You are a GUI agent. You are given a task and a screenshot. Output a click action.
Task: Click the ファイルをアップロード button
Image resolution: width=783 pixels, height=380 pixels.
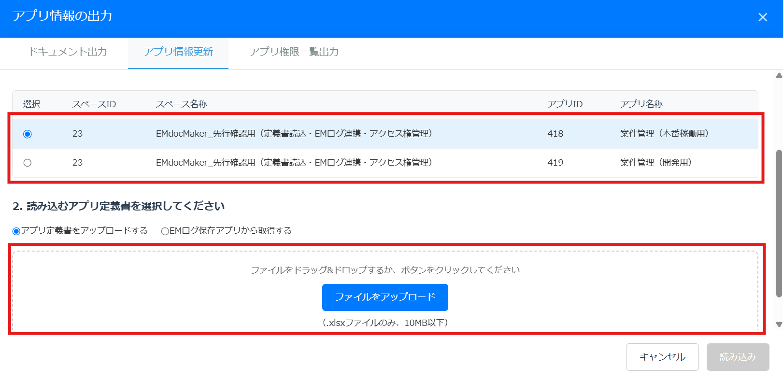(385, 297)
